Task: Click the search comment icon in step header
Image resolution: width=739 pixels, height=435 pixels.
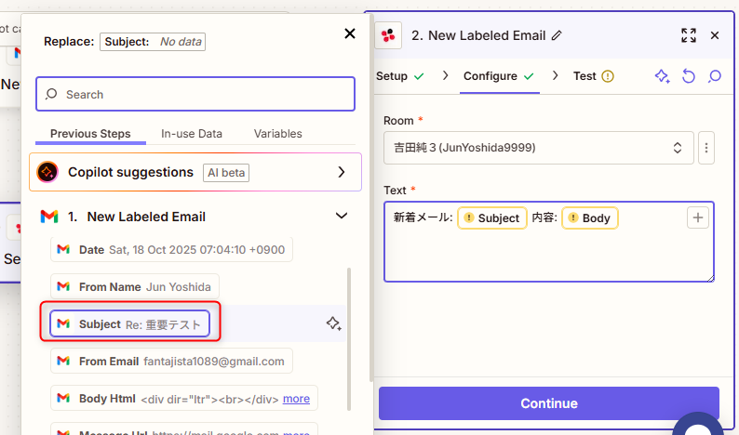Action: point(714,76)
